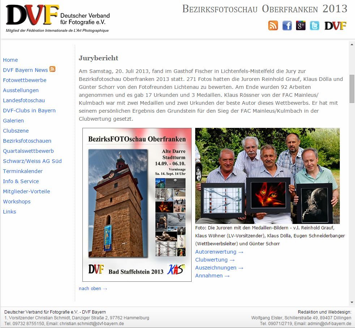Viewport: 355px width, 328px height.
Task: Open the Annahmen link
Action: click(x=212, y=276)
